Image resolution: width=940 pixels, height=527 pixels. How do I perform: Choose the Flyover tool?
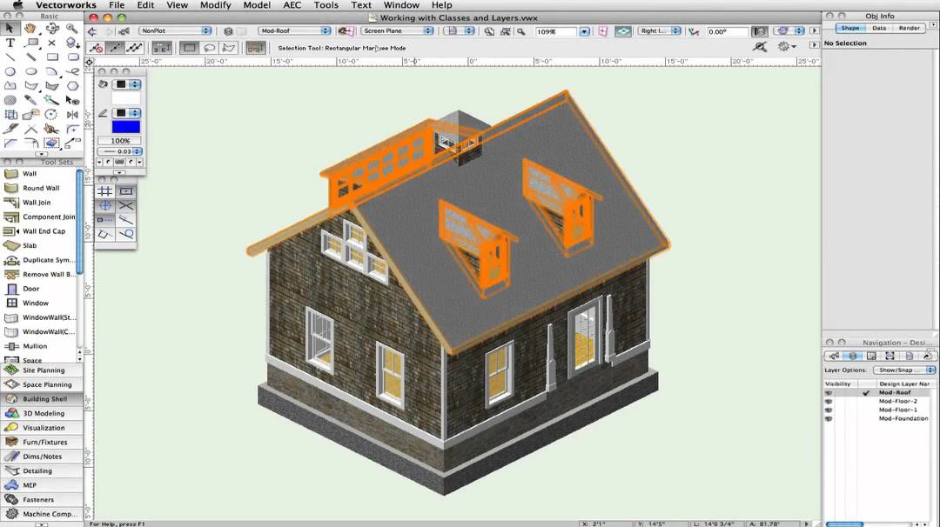click(x=52, y=28)
